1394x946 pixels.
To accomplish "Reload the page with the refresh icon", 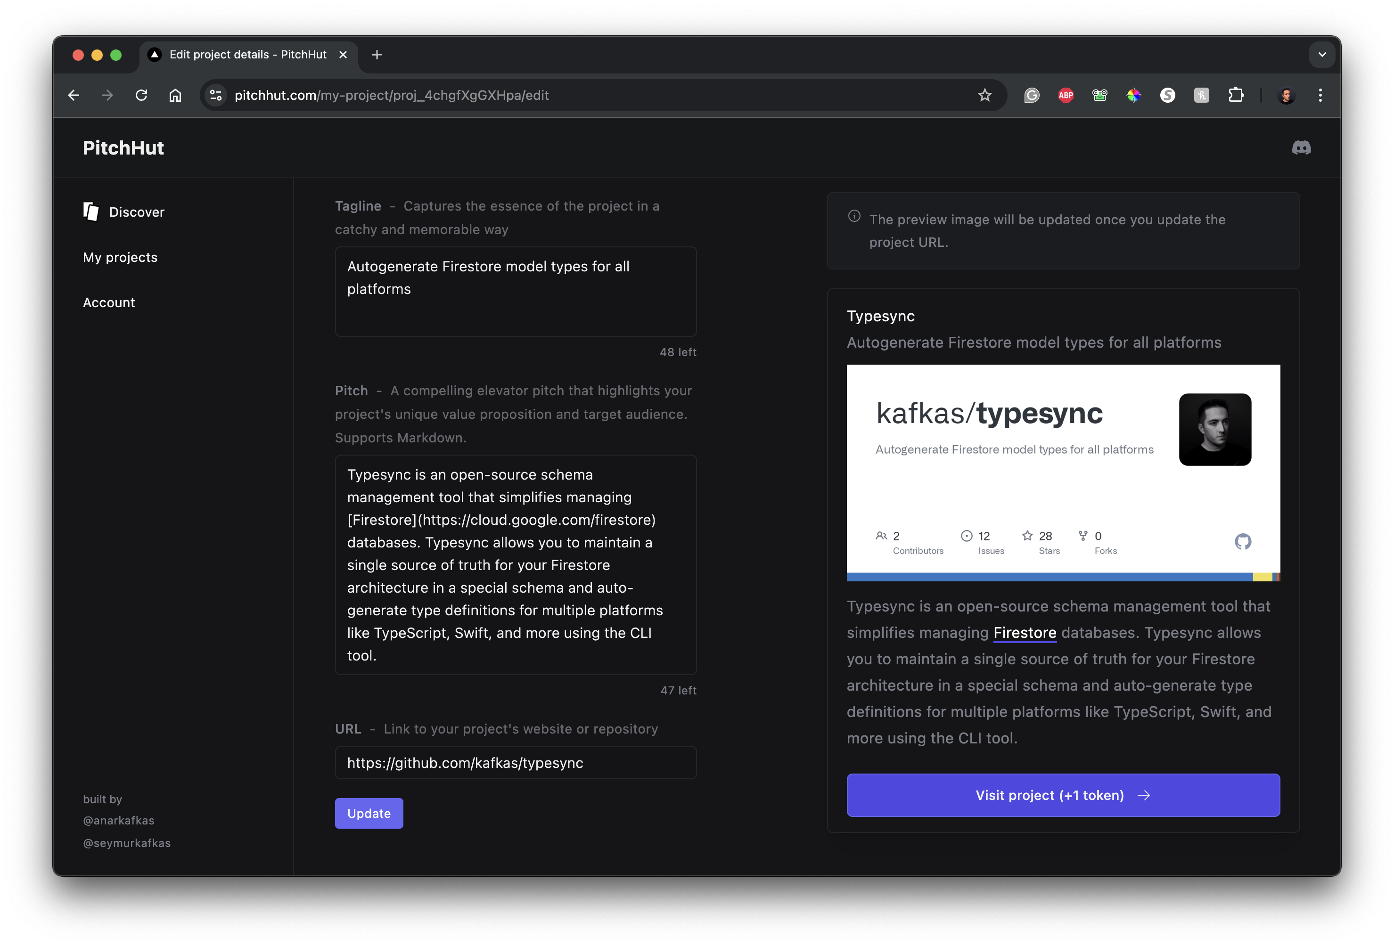I will [x=141, y=95].
